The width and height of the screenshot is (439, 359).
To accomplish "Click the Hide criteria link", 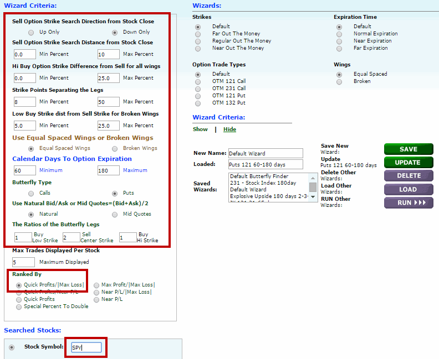I will coord(229,129).
